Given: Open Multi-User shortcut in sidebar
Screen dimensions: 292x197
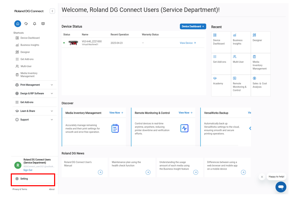Looking at the screenshot, I should [x=24, y=66].
